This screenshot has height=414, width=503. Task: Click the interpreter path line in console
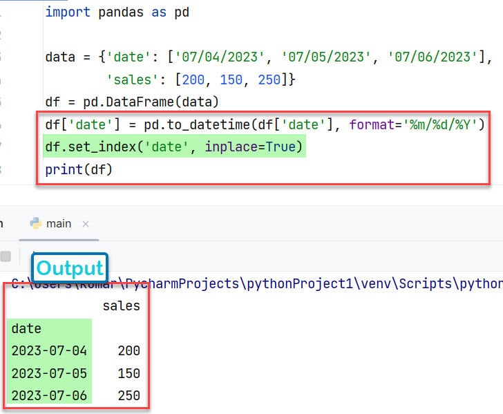(257, 283)
